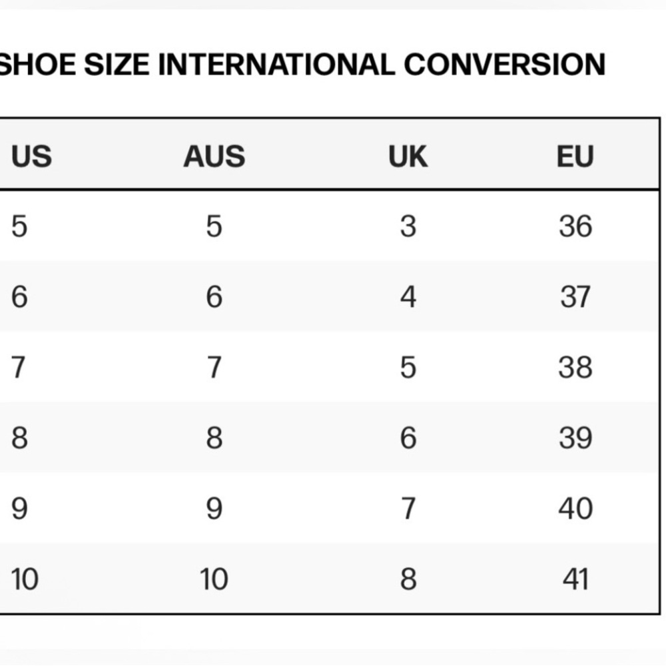Screen dimensions: 666x666
Task: Click the AUS size 9 cell
Action: (214, 508)
